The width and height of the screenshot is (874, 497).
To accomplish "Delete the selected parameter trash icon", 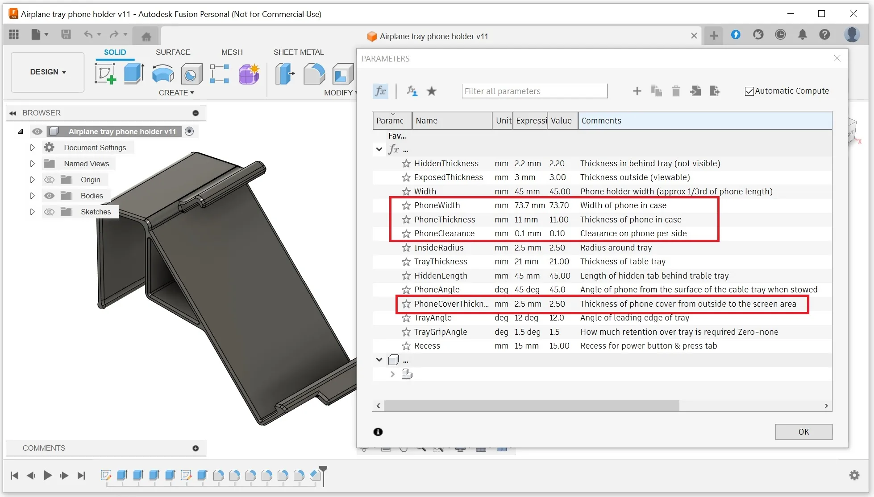I will pos(676,91).
